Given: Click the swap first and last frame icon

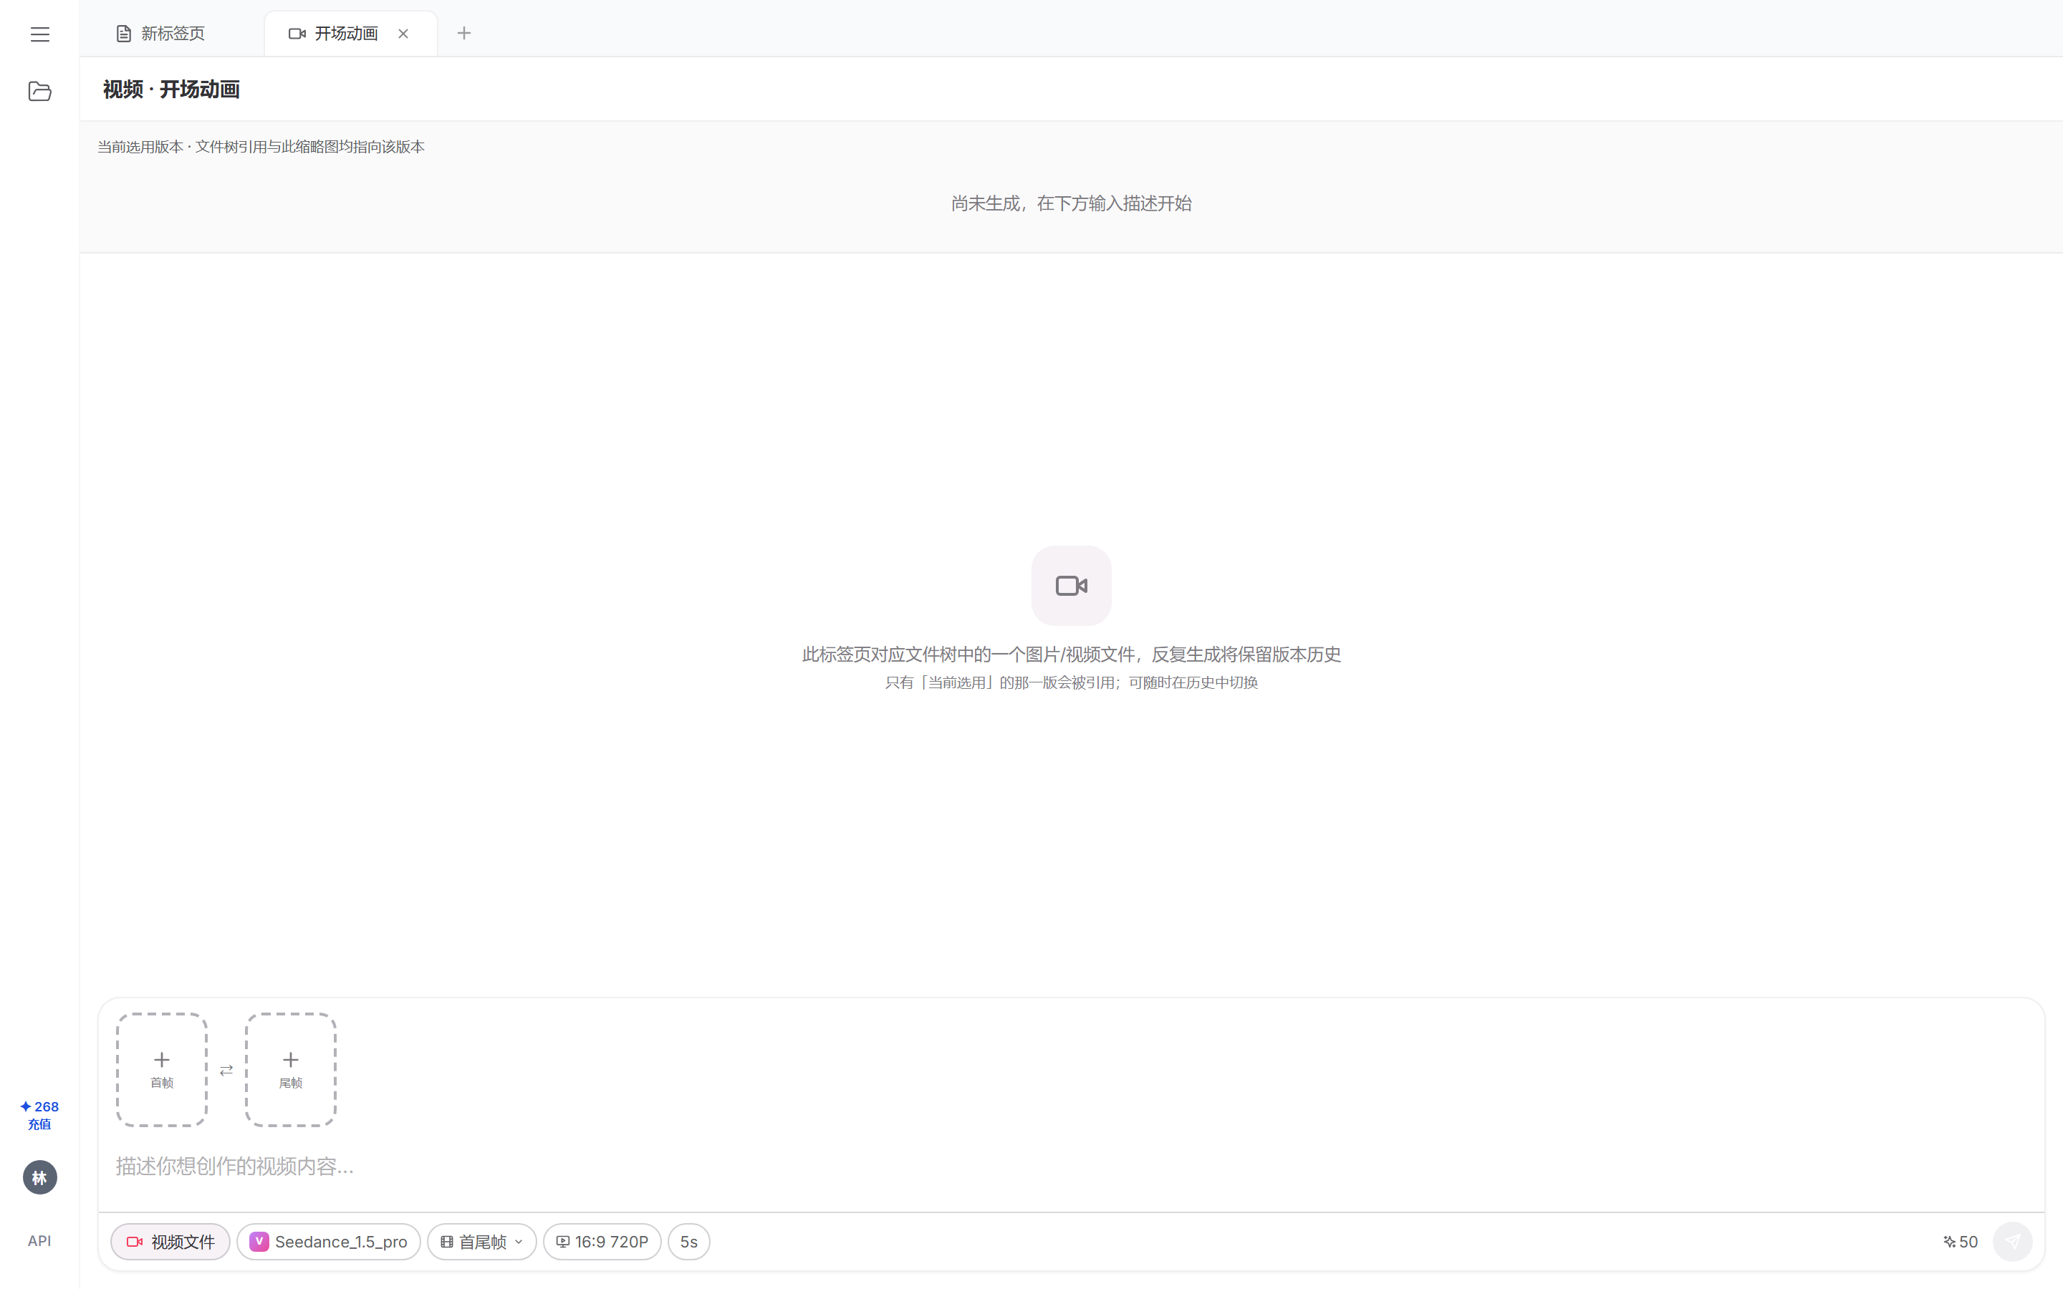Looking at the screenshot, I should click(x=226, y=1070).
